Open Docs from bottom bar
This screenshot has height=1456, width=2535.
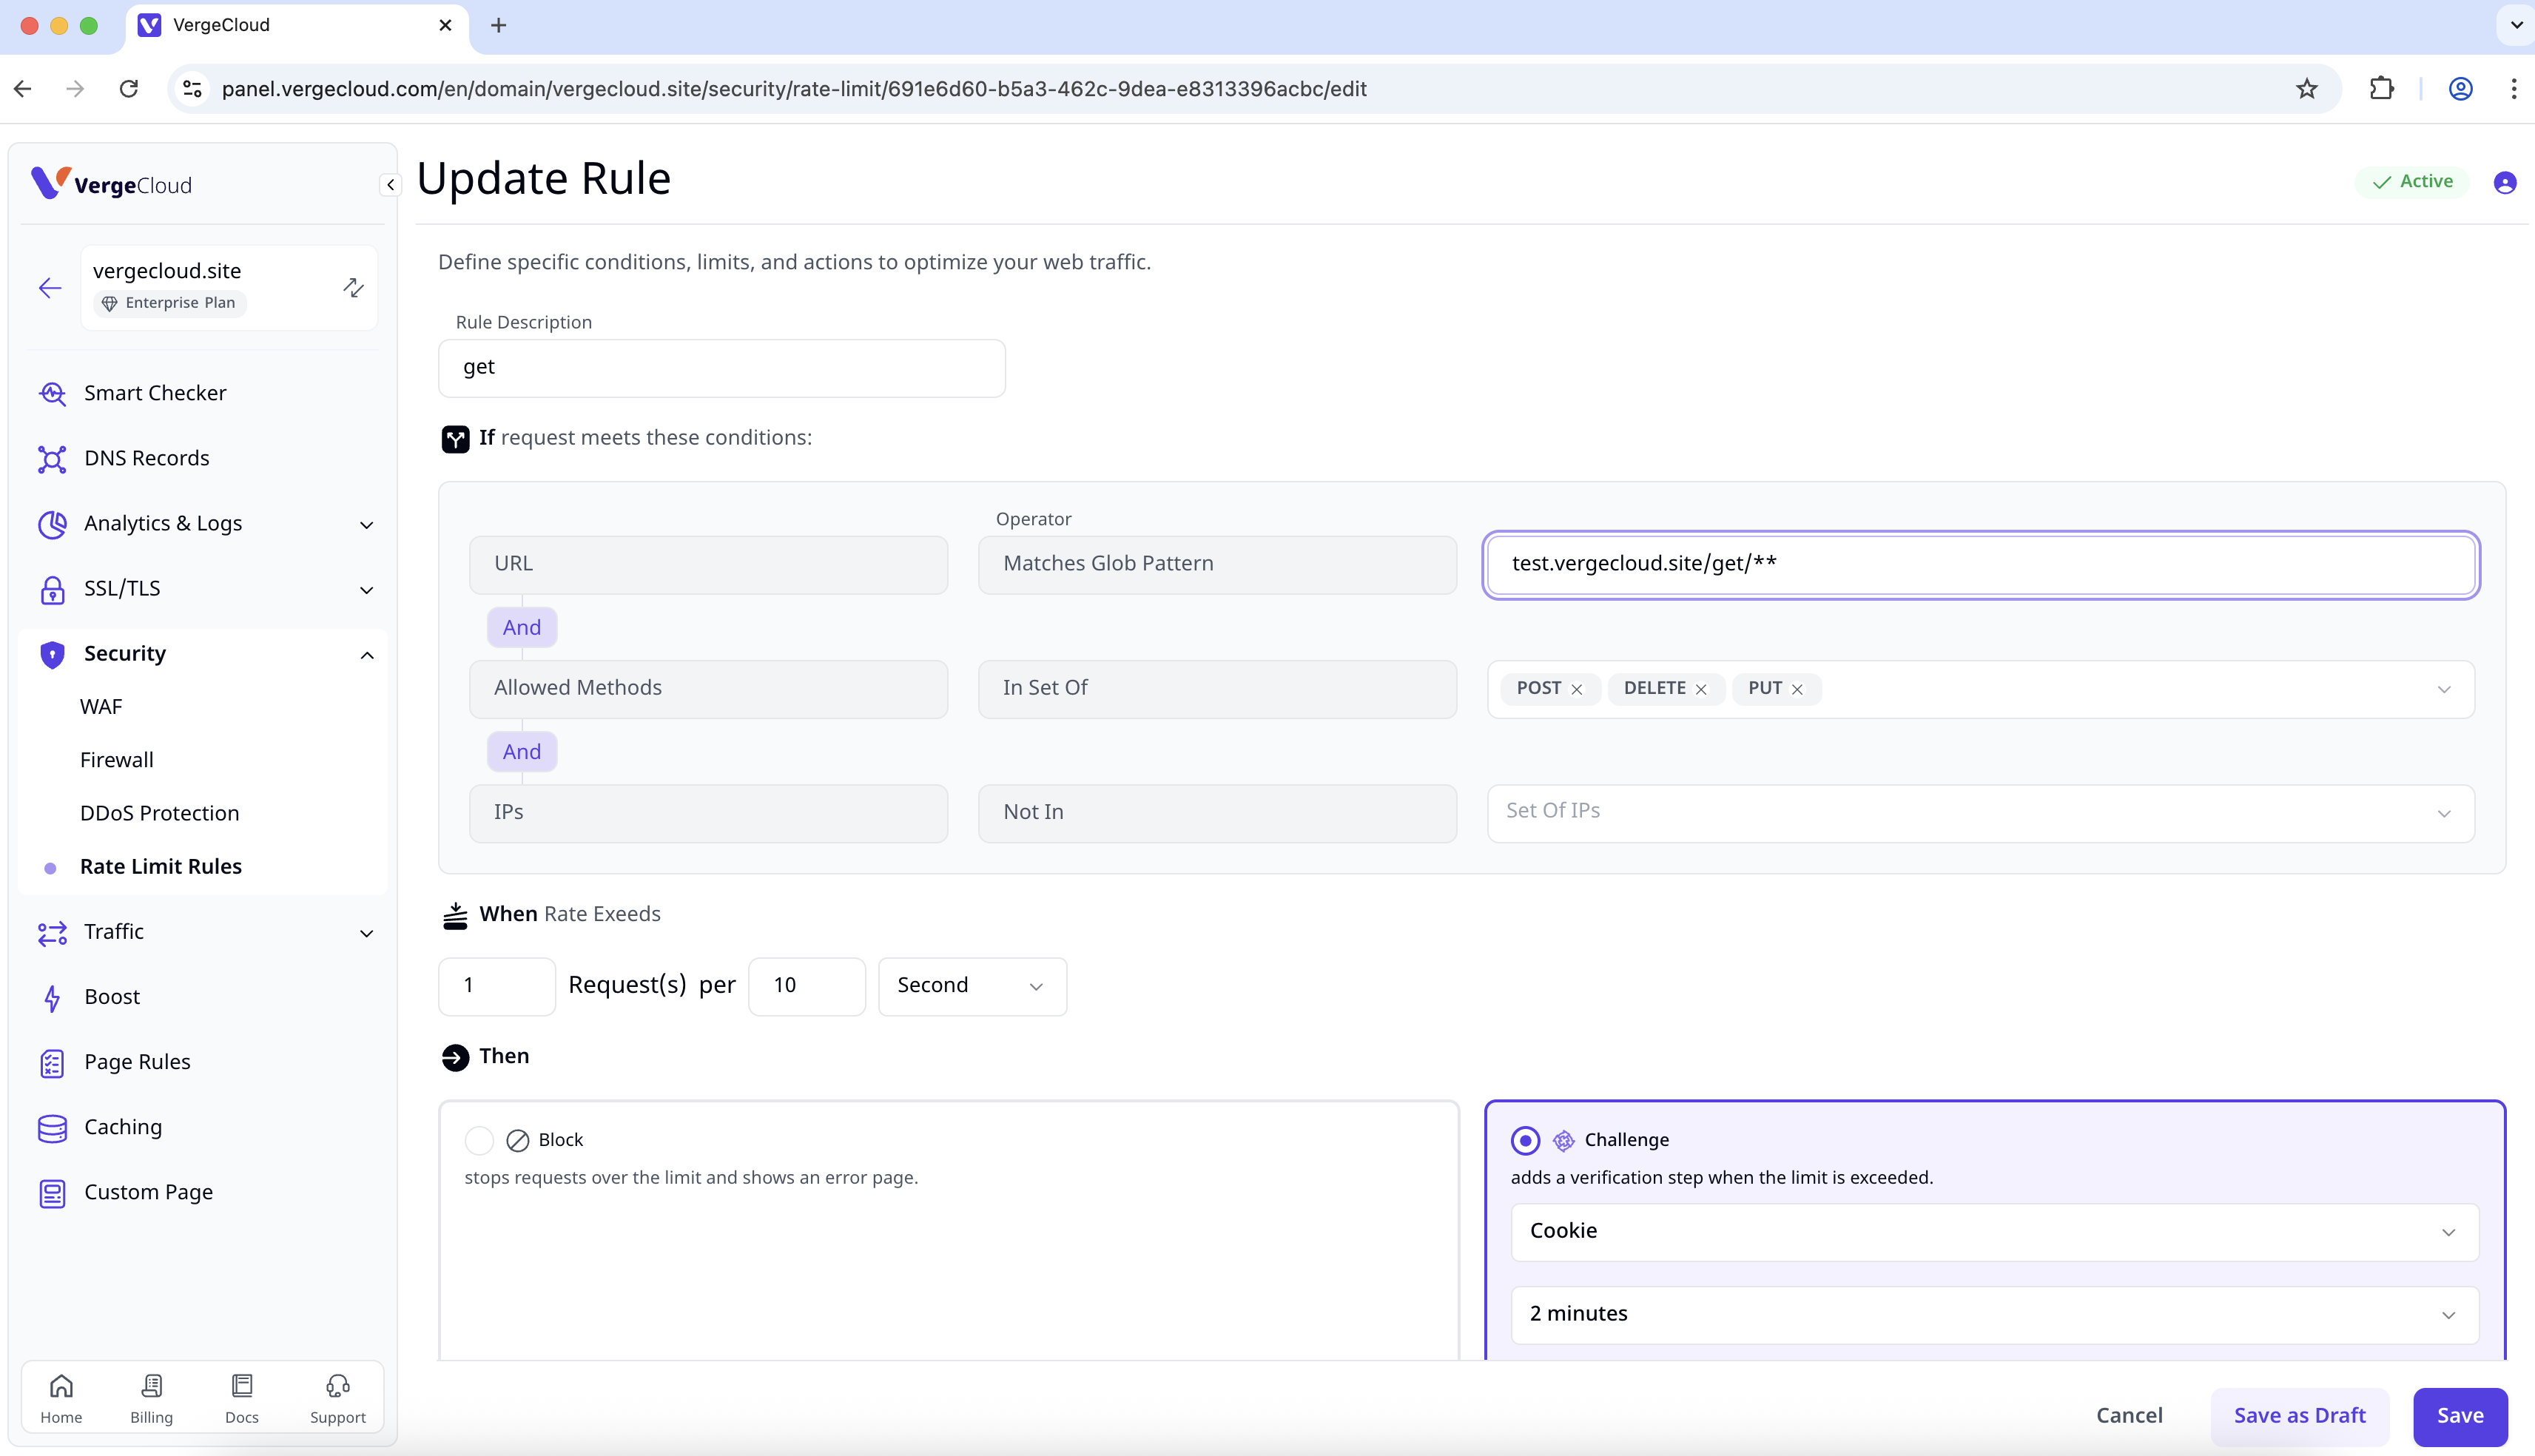tap(242, 1398)
